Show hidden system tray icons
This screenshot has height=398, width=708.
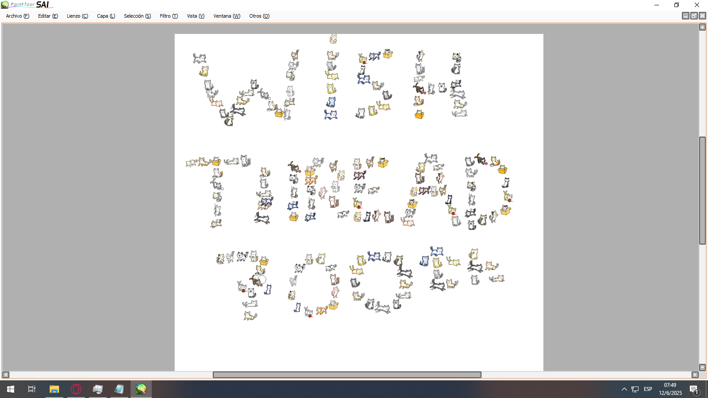tap(624, 389)
